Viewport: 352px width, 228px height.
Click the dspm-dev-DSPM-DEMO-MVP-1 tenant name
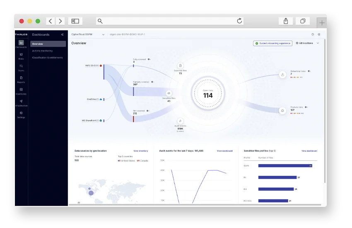[x=127, y=34]
